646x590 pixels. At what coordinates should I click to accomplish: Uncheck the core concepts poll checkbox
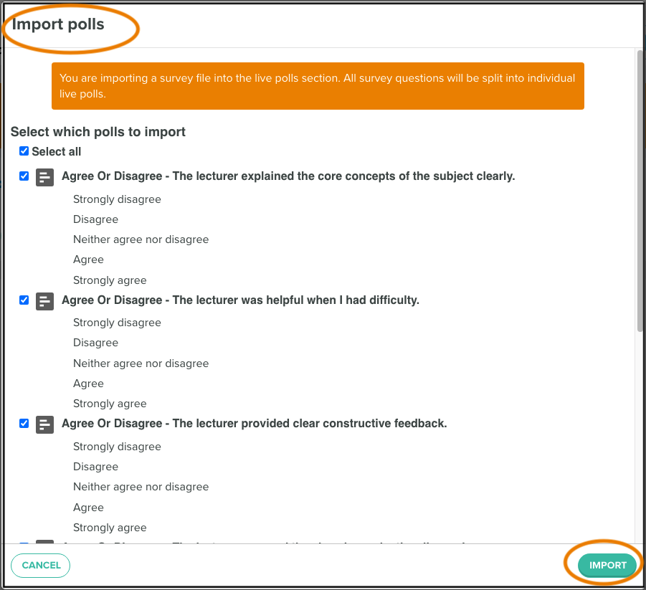coord(24,176)
